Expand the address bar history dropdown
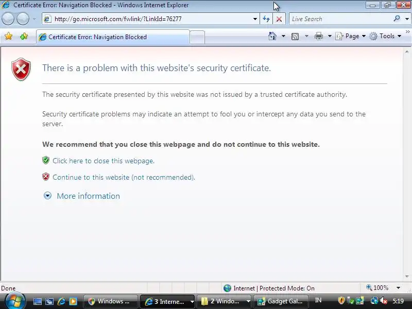 point(255,19)
